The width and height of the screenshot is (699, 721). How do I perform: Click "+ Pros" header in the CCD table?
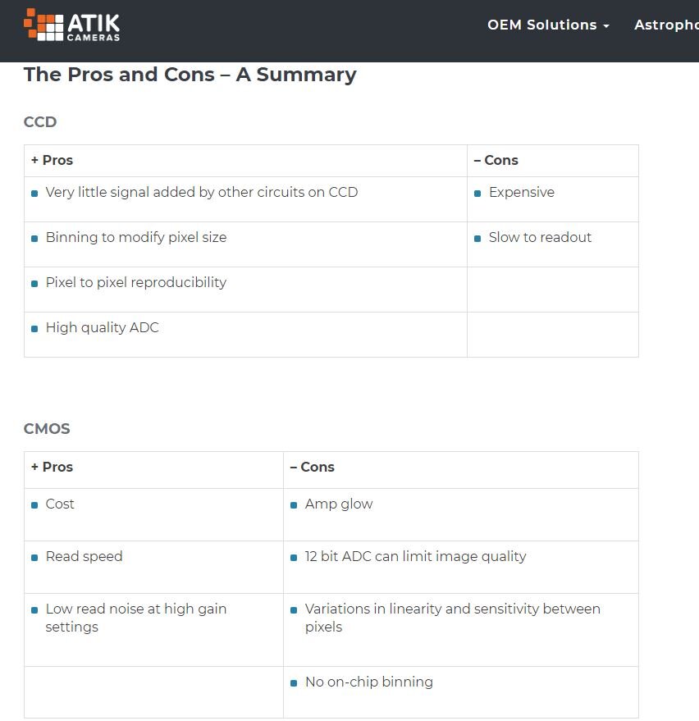coord(52,161)
